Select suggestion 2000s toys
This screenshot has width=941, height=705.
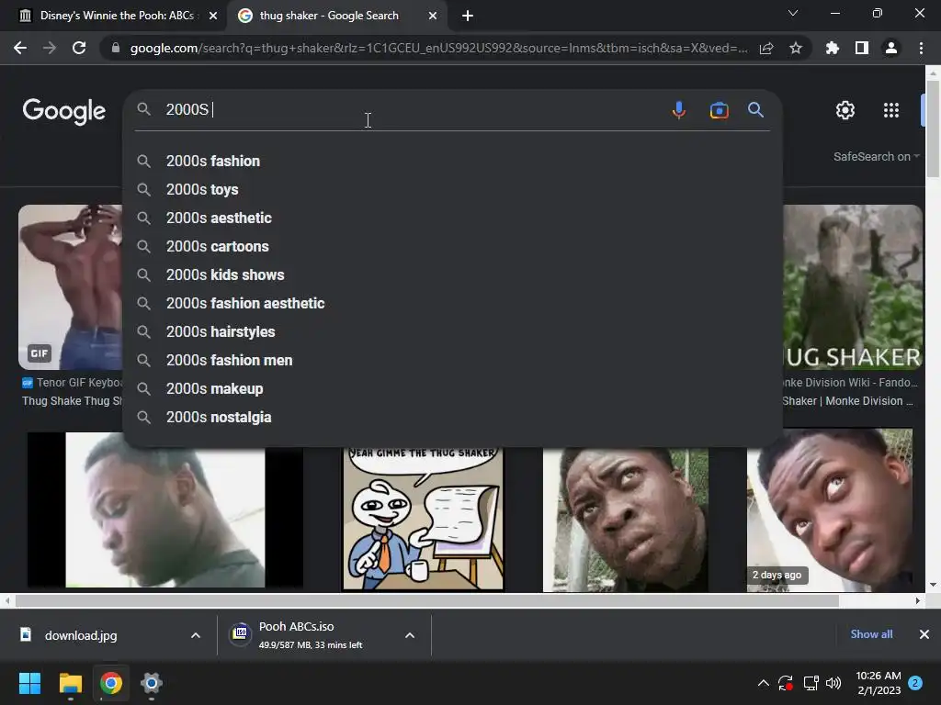pyautogui.click(x=452, y=189)
